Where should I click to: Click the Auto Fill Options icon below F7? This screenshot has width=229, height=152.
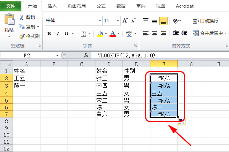182,122
